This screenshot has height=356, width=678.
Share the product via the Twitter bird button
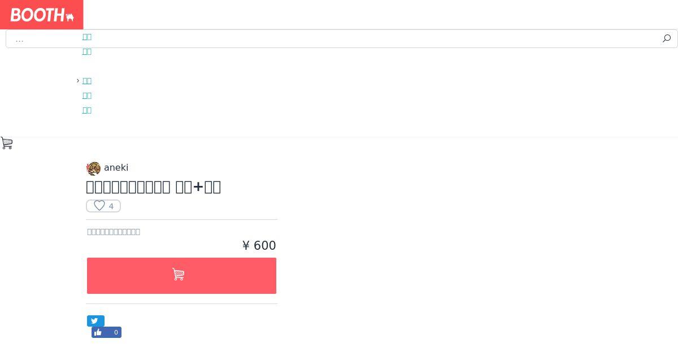point(95,321)
